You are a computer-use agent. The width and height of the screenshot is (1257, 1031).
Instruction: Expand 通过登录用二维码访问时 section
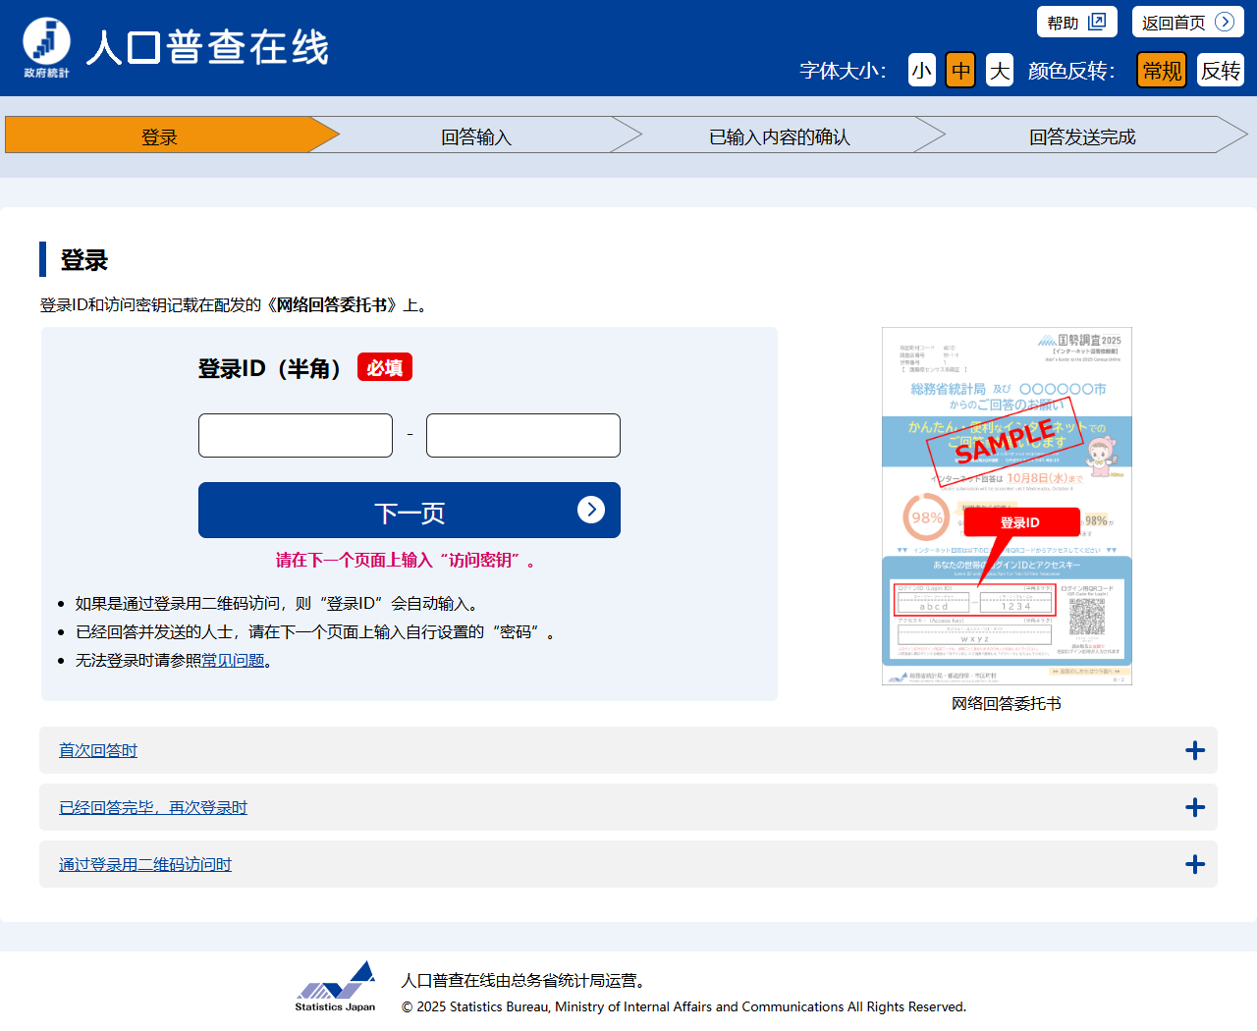click(x=145, y=864)
